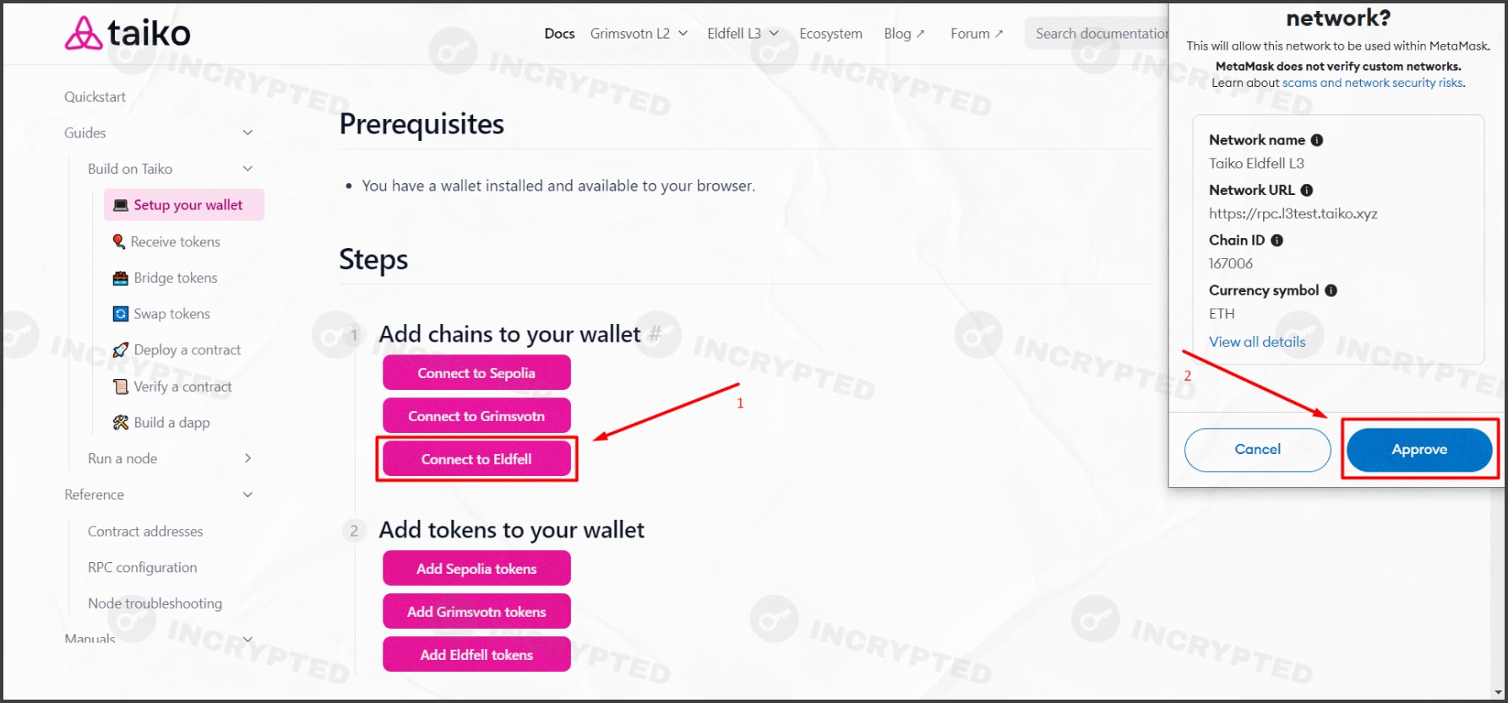Screen dimensions: 1508x703
Task: Open the Eldfell L3 dropdown
Action: 743,34
